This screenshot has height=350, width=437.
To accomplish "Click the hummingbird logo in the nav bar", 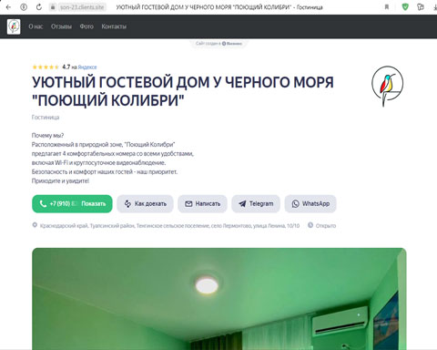I will coord(14,26).
